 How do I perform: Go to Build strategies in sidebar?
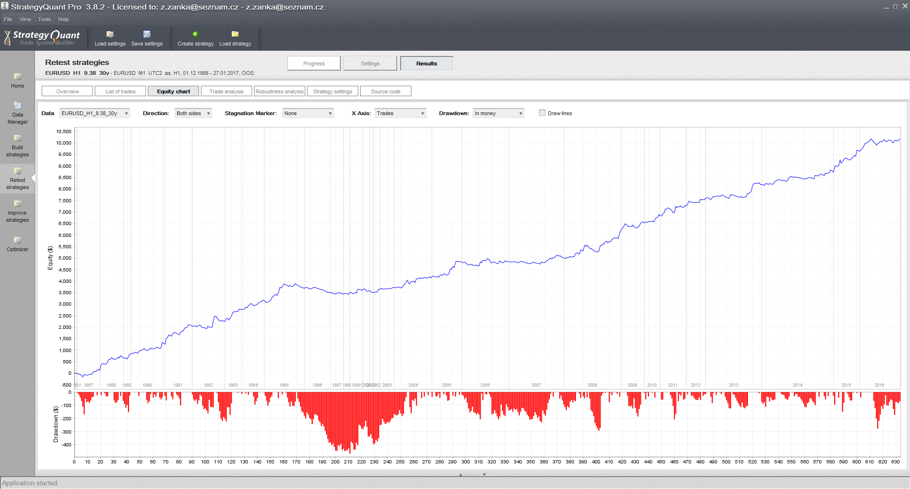[18, 145]
